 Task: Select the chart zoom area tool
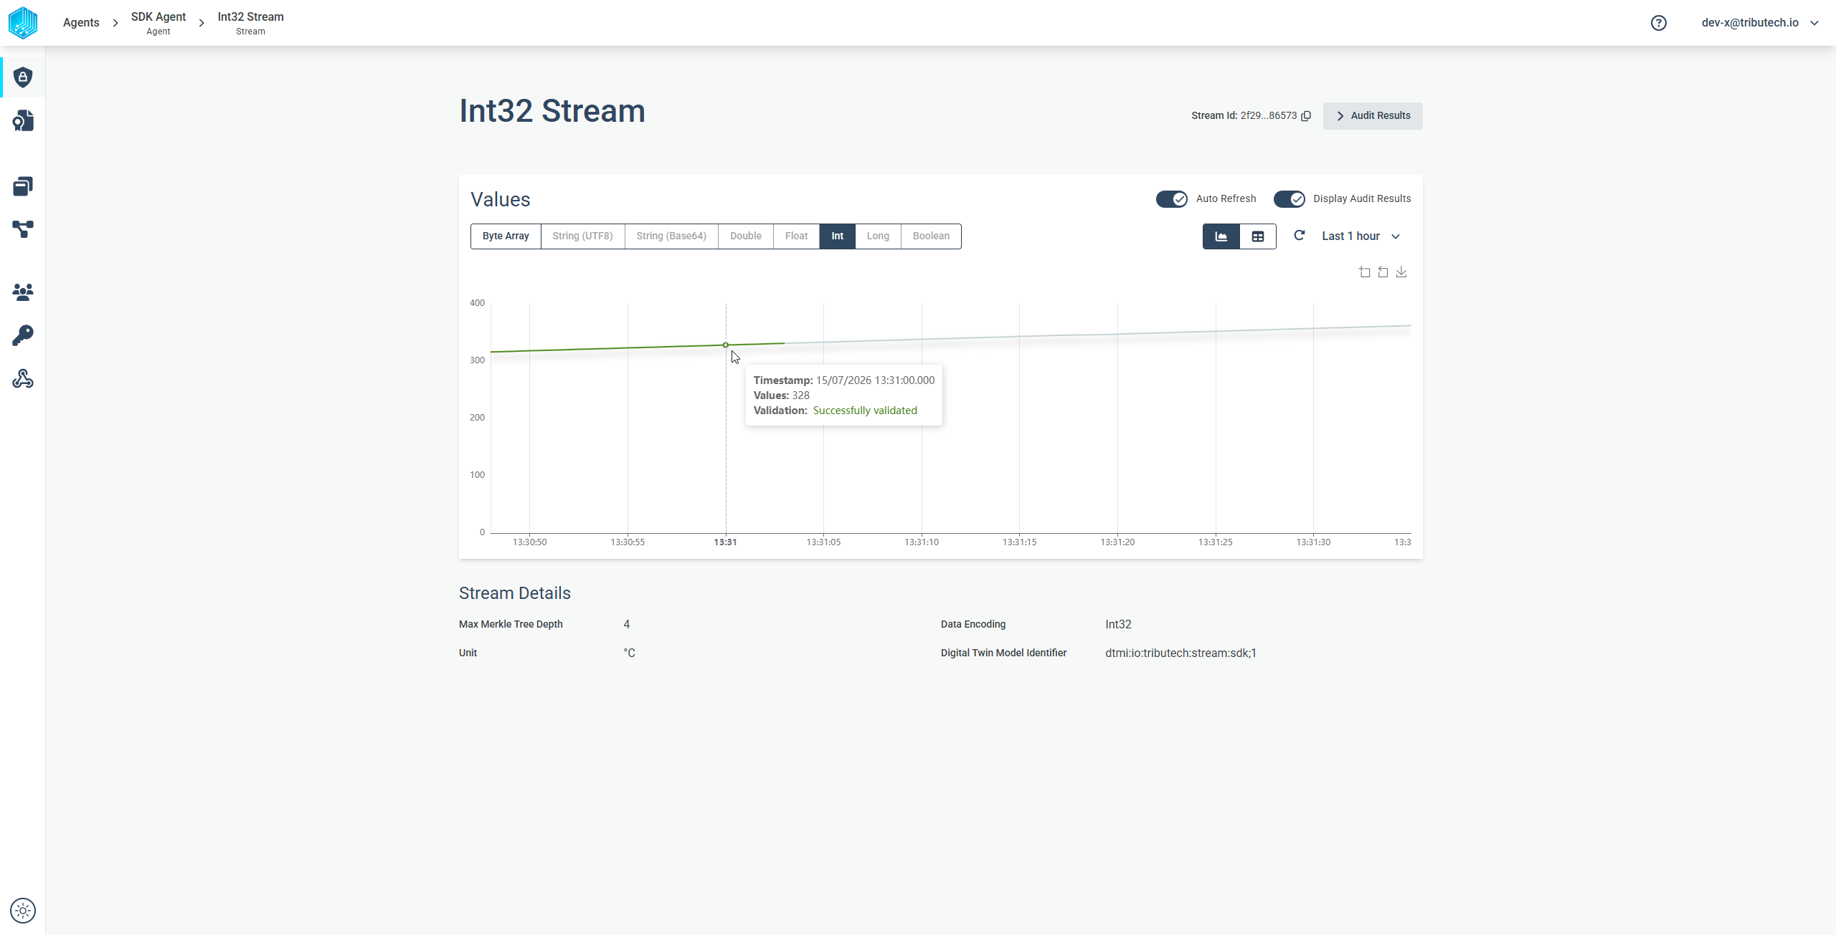(1365, 272)
